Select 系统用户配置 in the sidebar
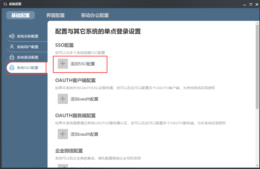Screen dimensions: 260x169 27,47
